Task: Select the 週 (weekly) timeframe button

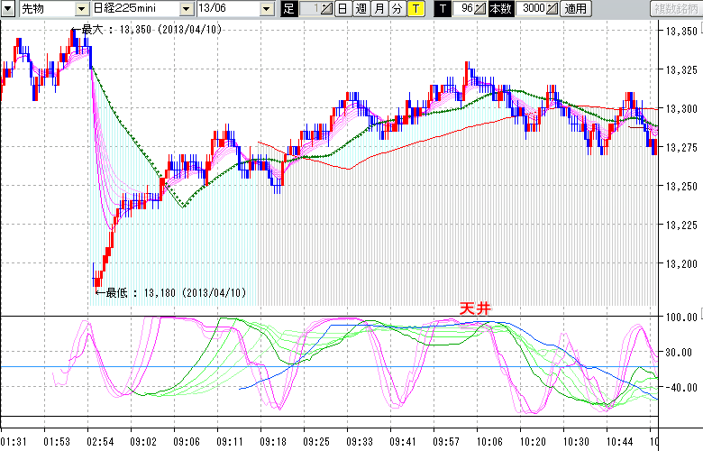Action: 361,9
